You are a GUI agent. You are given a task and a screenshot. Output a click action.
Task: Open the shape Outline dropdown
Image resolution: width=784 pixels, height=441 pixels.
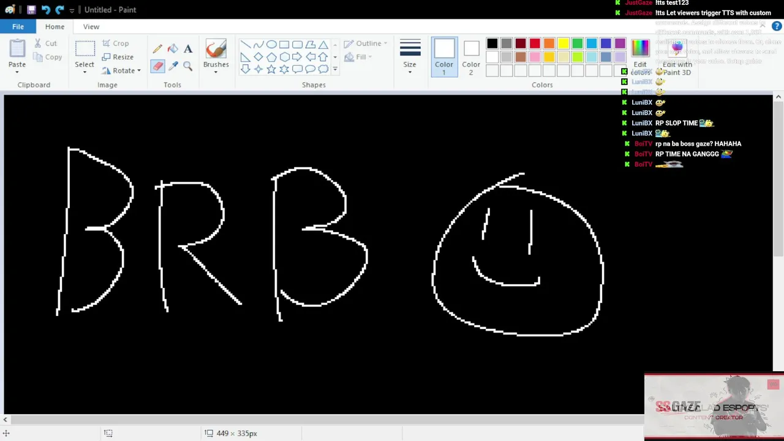click(x=365, y=43)
